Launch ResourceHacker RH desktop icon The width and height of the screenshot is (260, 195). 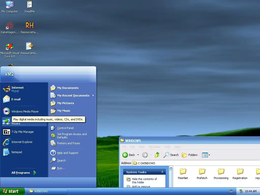pyautogui.click(x=29, y=28)
